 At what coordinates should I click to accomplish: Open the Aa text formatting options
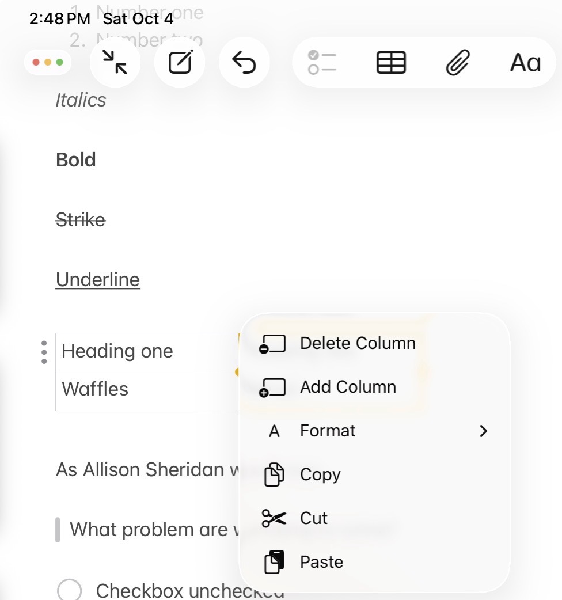[525, 62]
